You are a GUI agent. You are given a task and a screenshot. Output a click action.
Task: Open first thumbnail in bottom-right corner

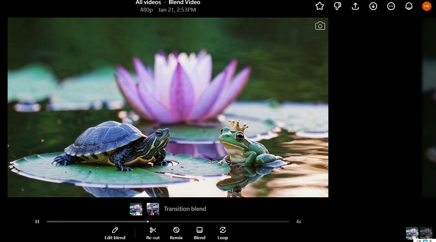coord(412,233)
